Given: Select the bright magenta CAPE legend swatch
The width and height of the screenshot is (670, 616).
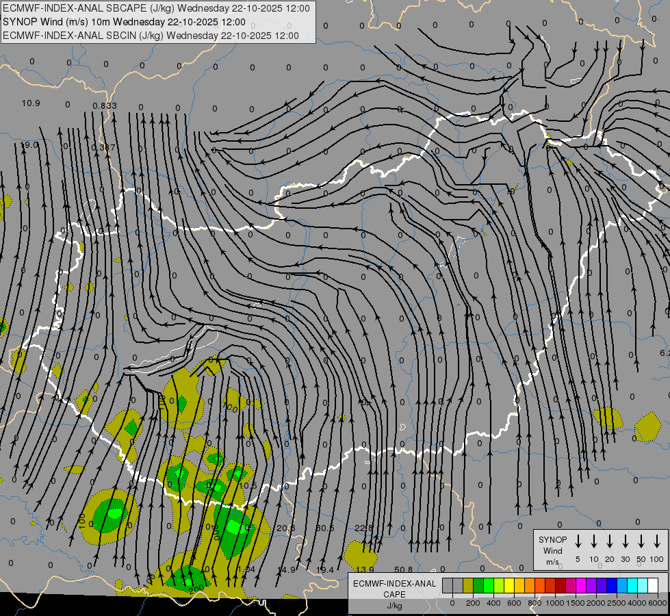Looking at the screenshot, I should pos(581,585).
